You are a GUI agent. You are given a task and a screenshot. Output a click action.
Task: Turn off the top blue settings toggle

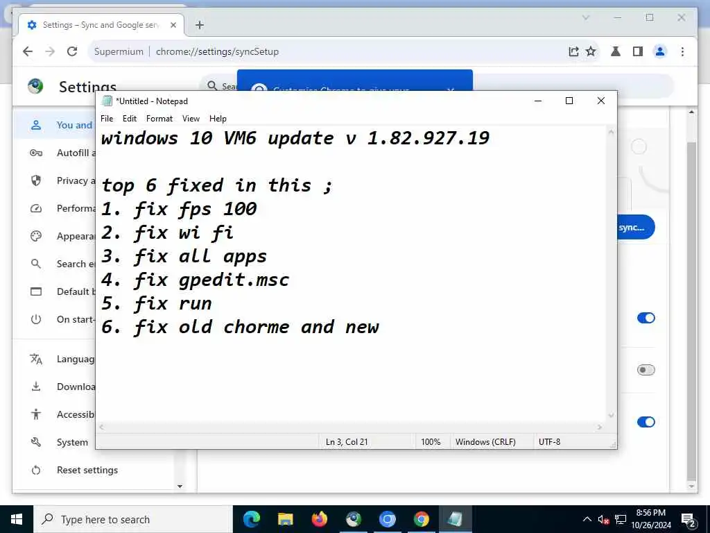point(646,318)
